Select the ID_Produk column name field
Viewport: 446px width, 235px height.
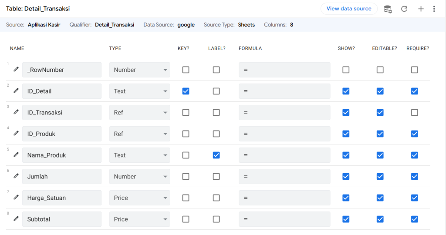[62, 134]
